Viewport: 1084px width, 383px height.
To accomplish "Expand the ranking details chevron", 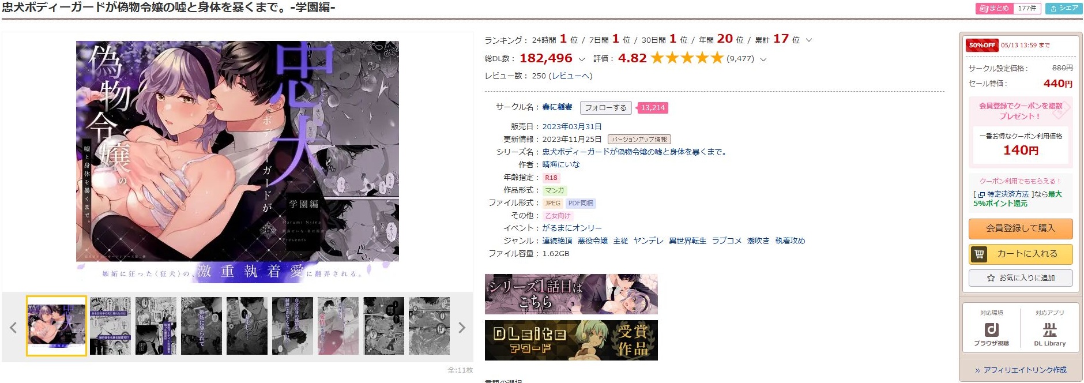I will (x=809, y=40).
